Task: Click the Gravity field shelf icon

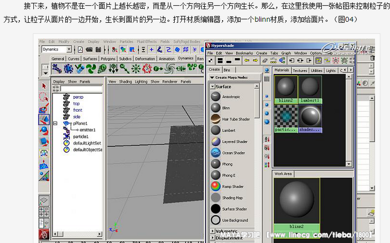Action: [113, 69]
